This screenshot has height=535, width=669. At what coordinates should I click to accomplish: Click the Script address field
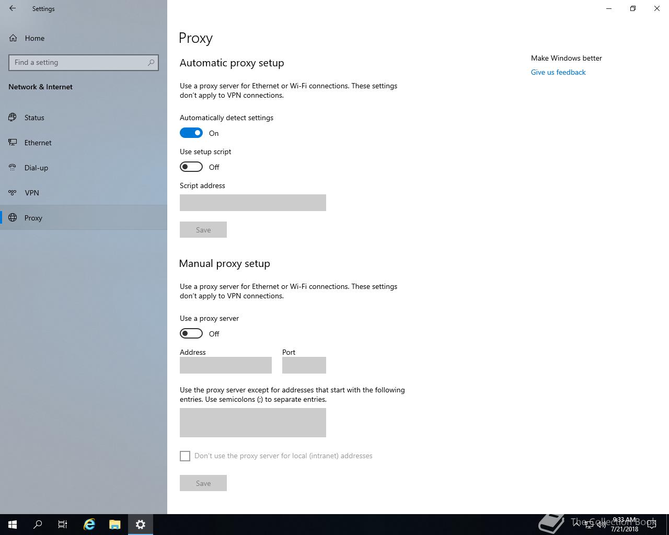pos(253,203)
